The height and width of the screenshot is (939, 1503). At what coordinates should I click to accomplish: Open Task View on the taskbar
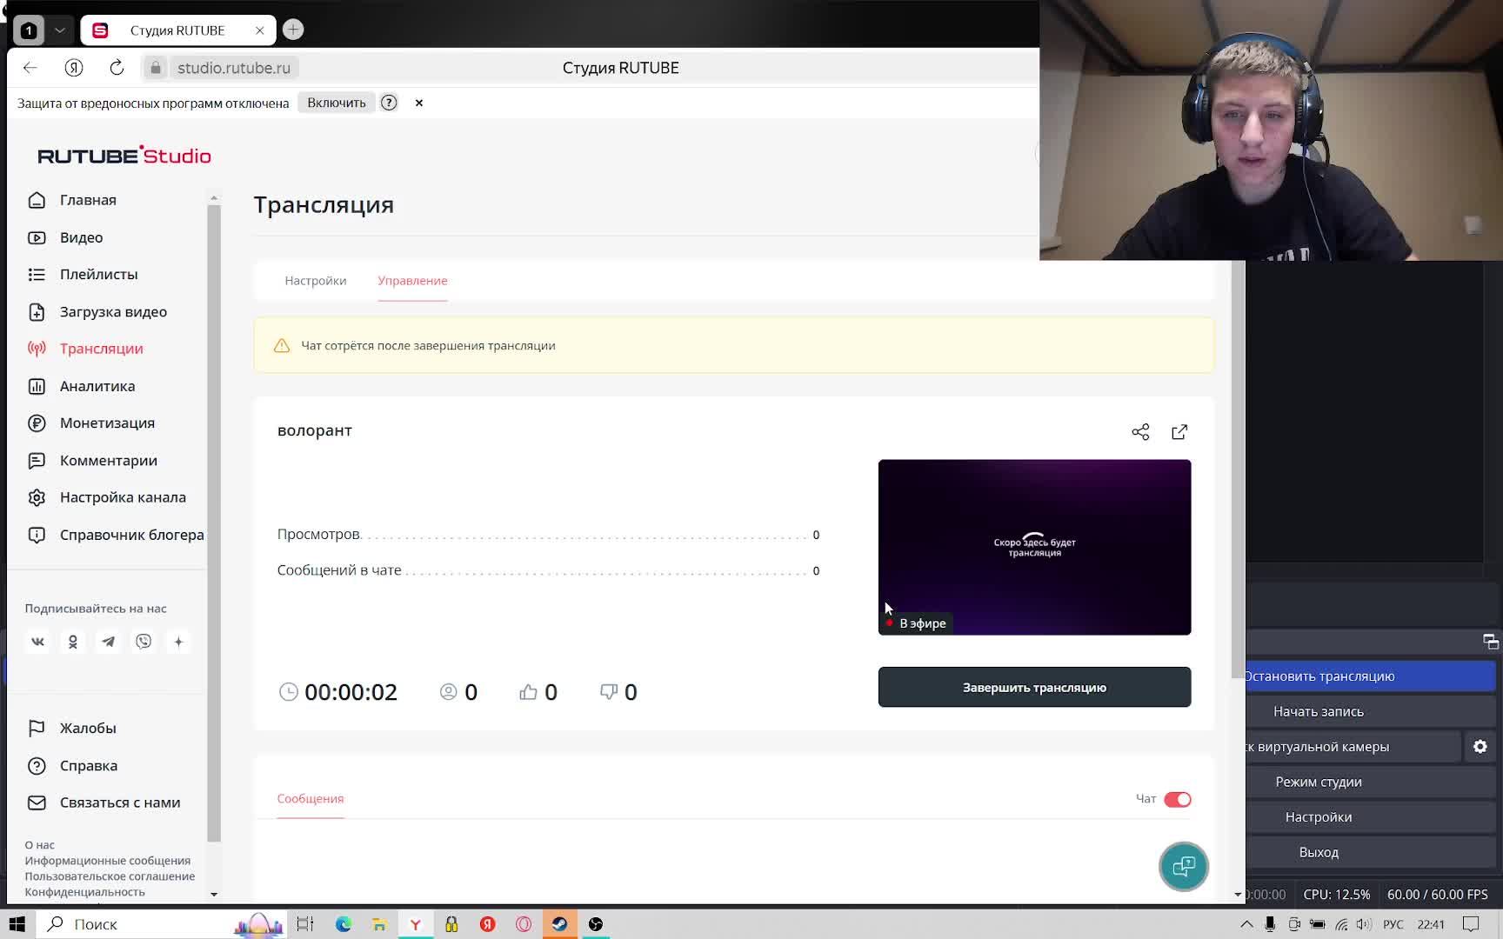305,924
